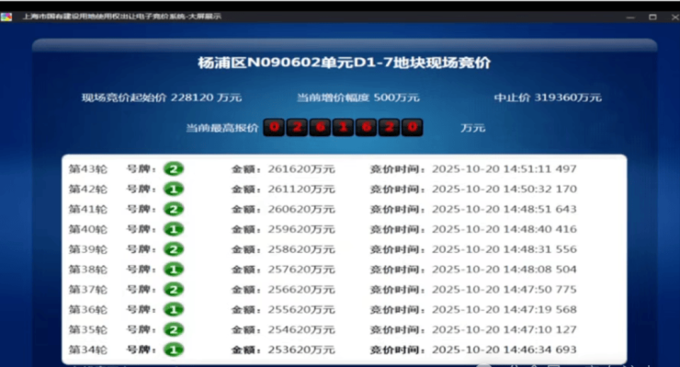Click the round 37 green paddle badge
This screenshot has height=367, width=680.
174,289
